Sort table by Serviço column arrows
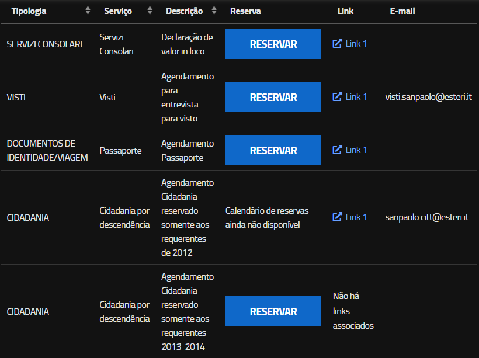 [x=150, y=11]
